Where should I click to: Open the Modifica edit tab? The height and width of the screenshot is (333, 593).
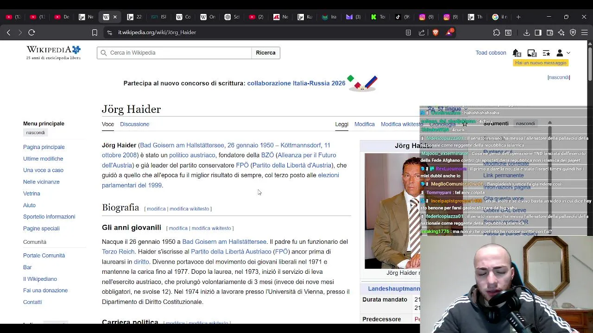tap(365, 124)
